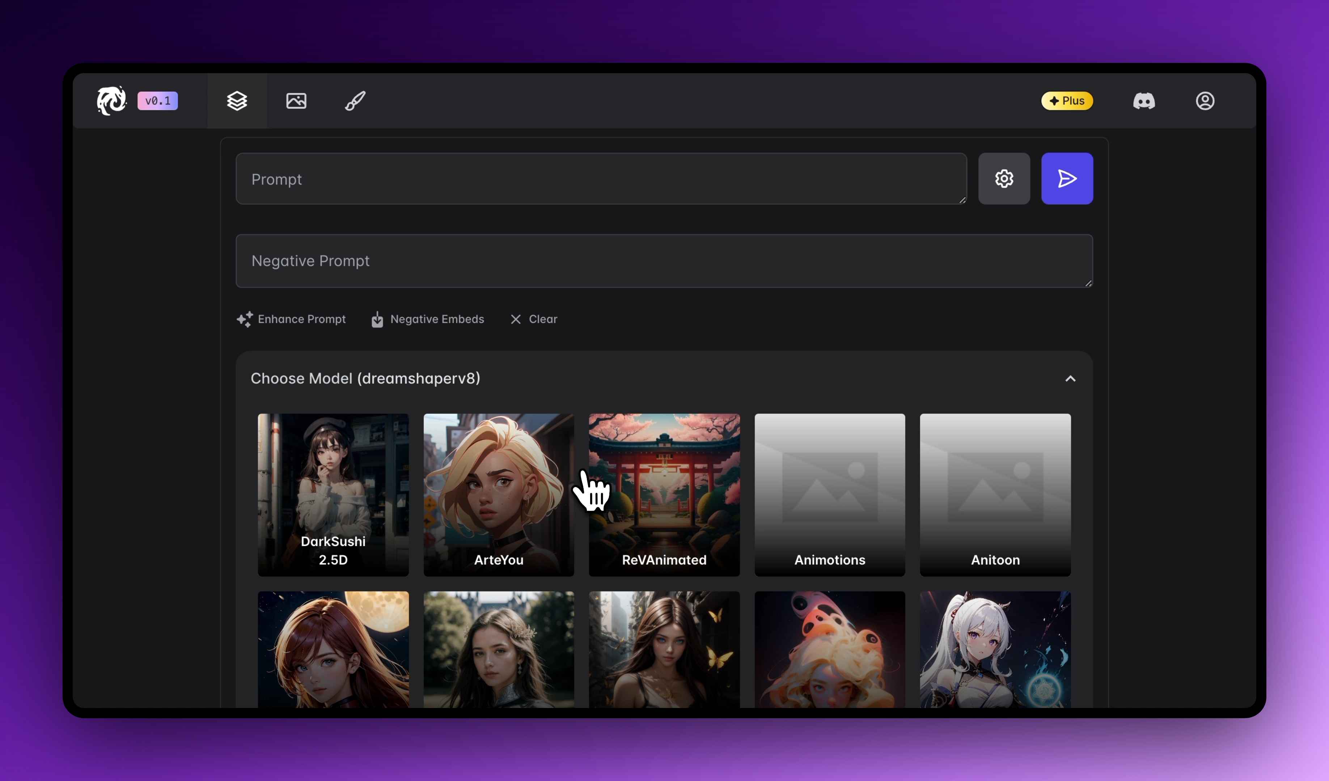Open the layers generate tab
This screenshot has width=1329, height=781.
pos(237,101)
